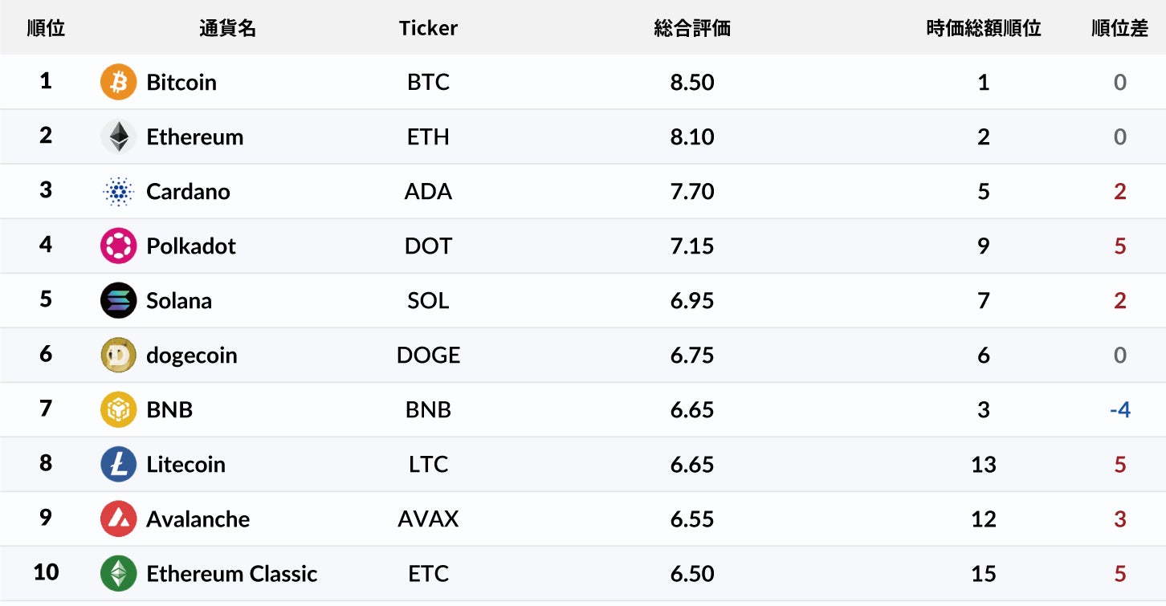
Task: Sort by the 時価総額順位 column header
Action: tap(984, 28)
